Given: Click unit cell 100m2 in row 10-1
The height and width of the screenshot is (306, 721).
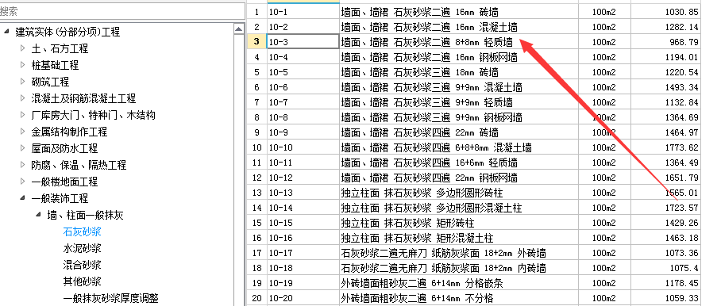Looking at the screenshot, I should (x=604, y=13).
